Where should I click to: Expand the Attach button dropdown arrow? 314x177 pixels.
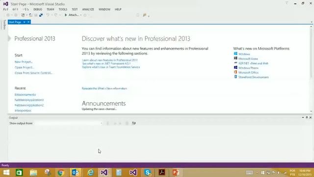point(81,15)
